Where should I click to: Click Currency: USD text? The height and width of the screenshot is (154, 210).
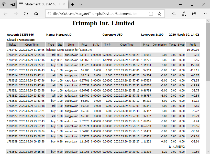click(113, 35)
